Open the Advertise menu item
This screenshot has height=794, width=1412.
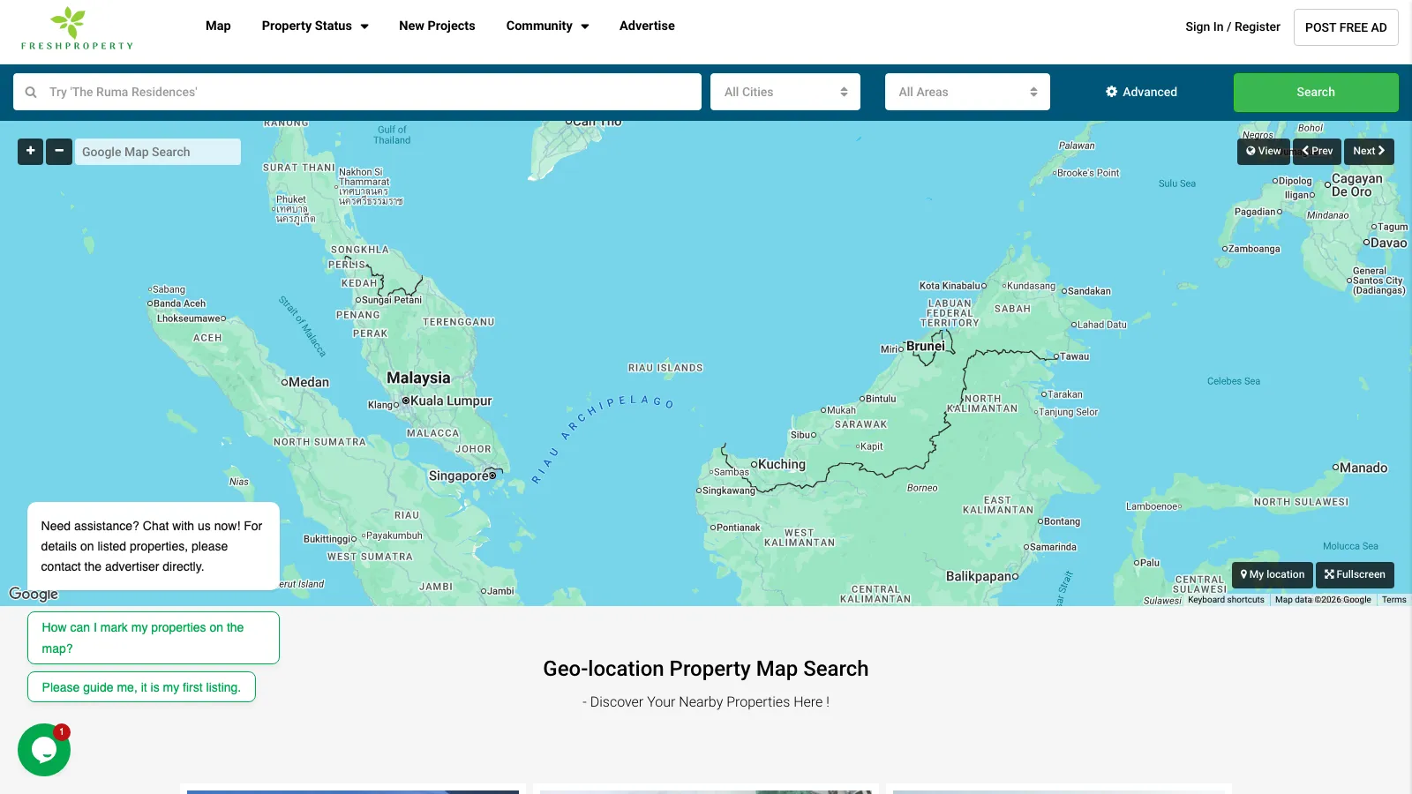coord(647,26)
